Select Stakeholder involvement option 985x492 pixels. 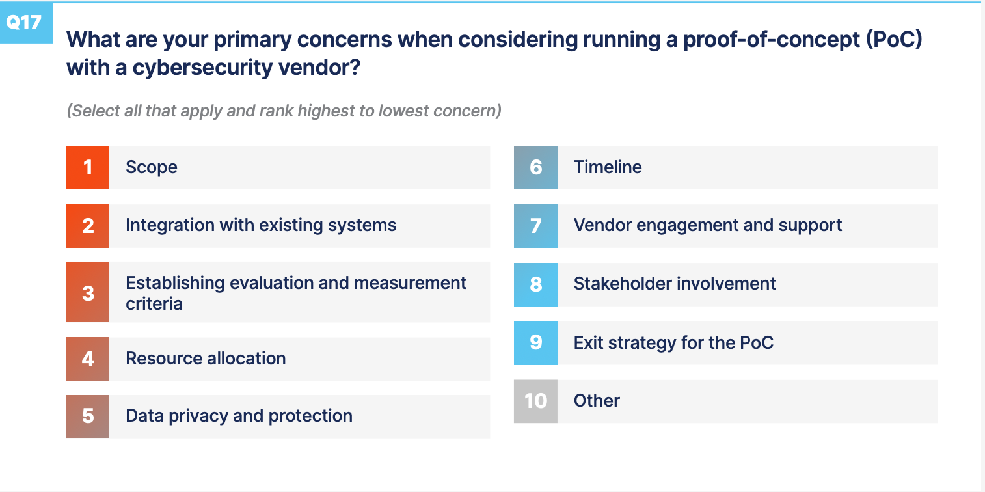[x=747, y=284]
